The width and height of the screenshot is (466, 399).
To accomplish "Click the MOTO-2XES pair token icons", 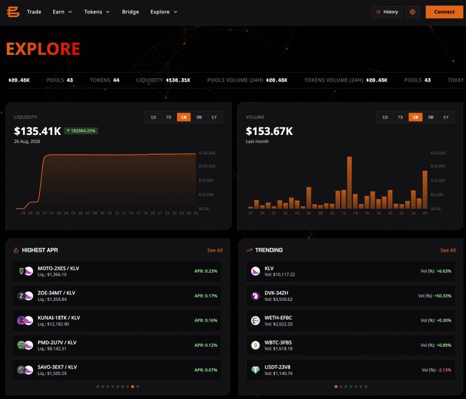I will point(25,271).
